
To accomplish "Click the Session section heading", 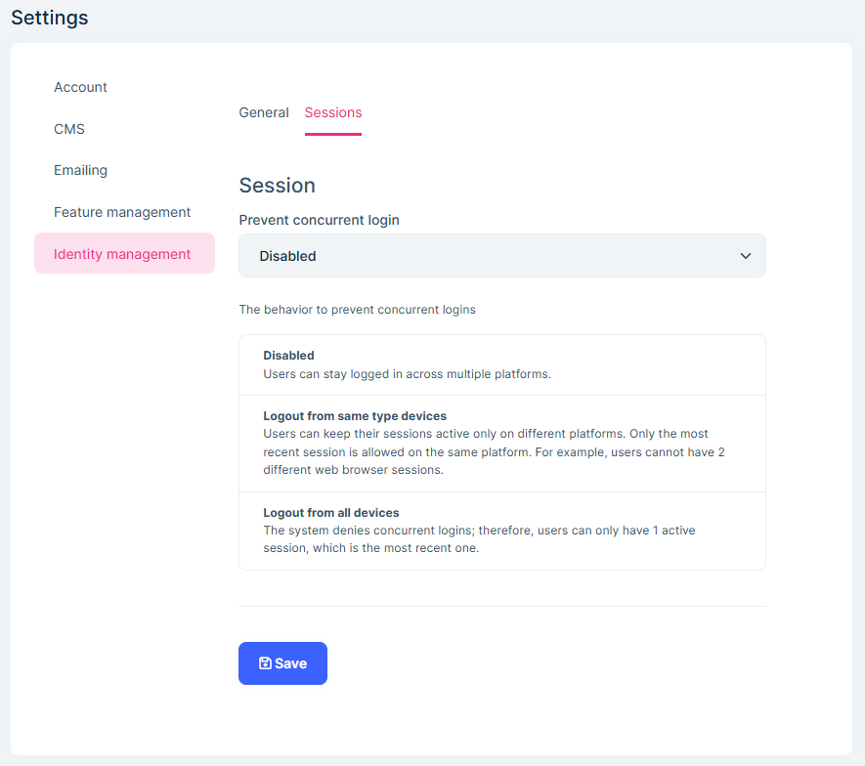I will [277, 185].
